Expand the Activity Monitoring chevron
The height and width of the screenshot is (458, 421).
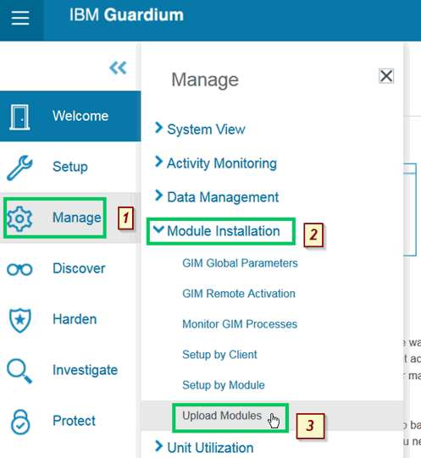pos(158,162)
